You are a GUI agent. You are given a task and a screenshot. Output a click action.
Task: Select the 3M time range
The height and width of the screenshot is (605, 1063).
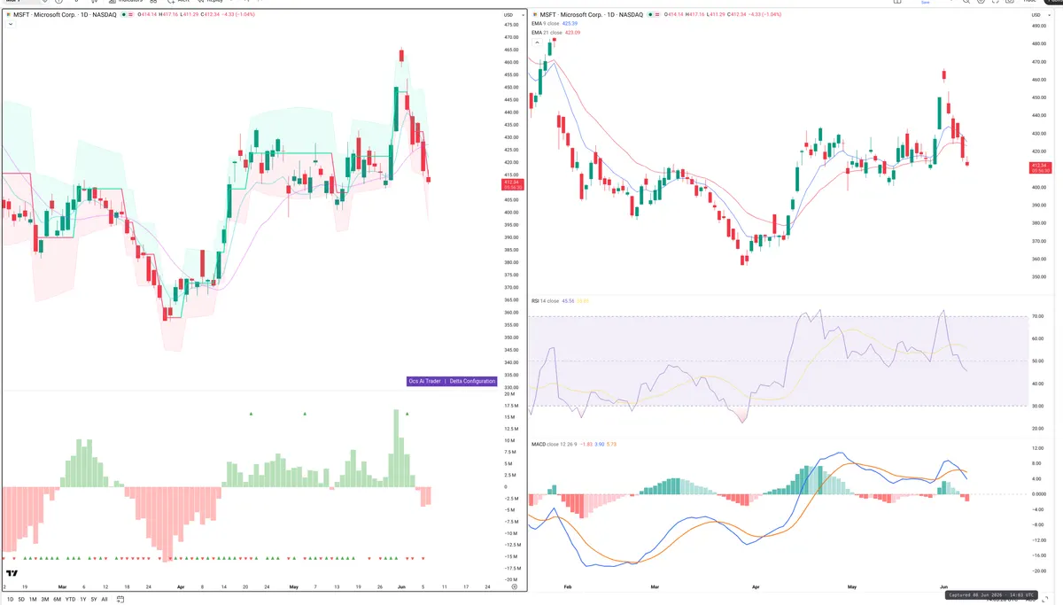pyautogui.click(x=45, y=600)
